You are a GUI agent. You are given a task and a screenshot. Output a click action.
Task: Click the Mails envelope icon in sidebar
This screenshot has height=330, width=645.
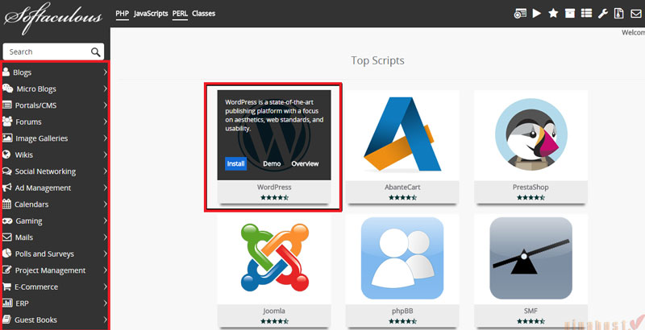coord(7,237)
